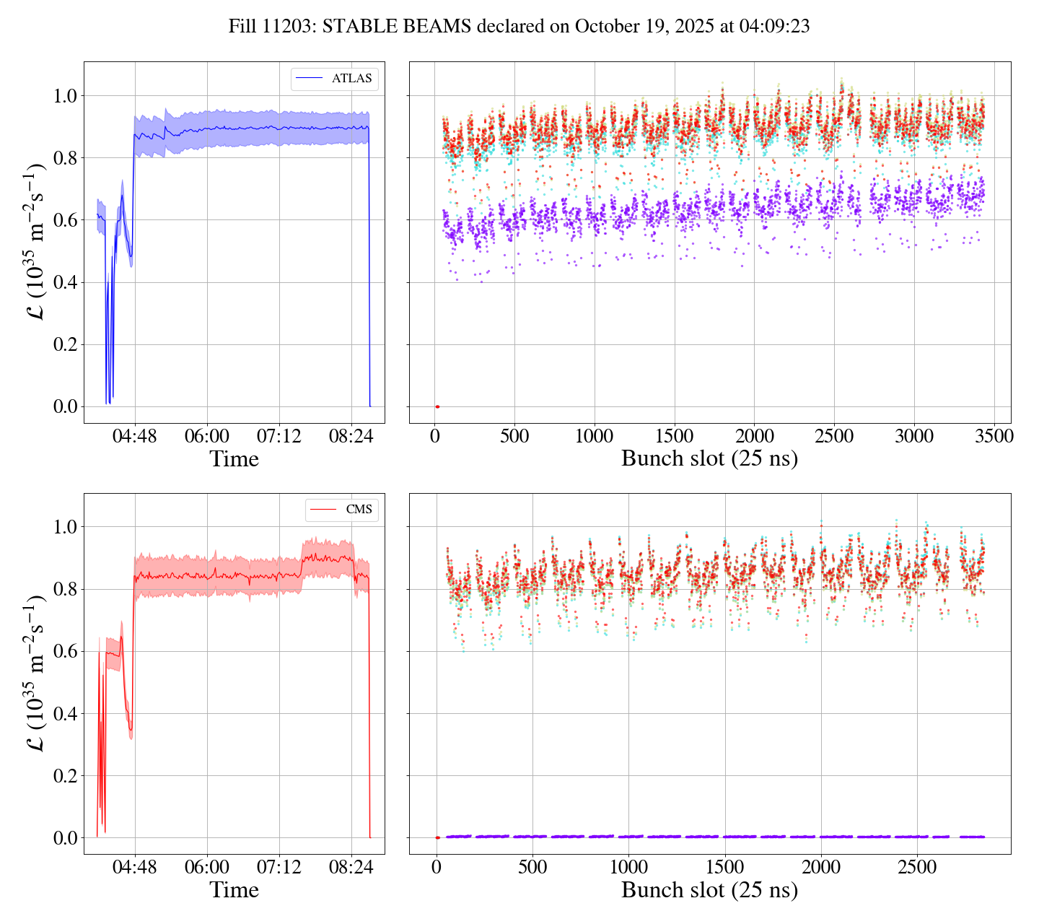The height and width of the screenshot is (924, 1039).
Task: Click the 3500 tick on top-right x-axis
Action: pyautogui.click(x=994, y=436)
